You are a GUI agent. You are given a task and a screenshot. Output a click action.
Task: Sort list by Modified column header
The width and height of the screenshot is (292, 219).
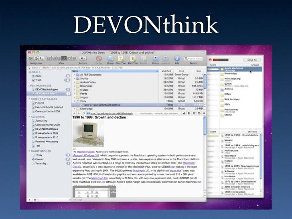pos(166,71)
